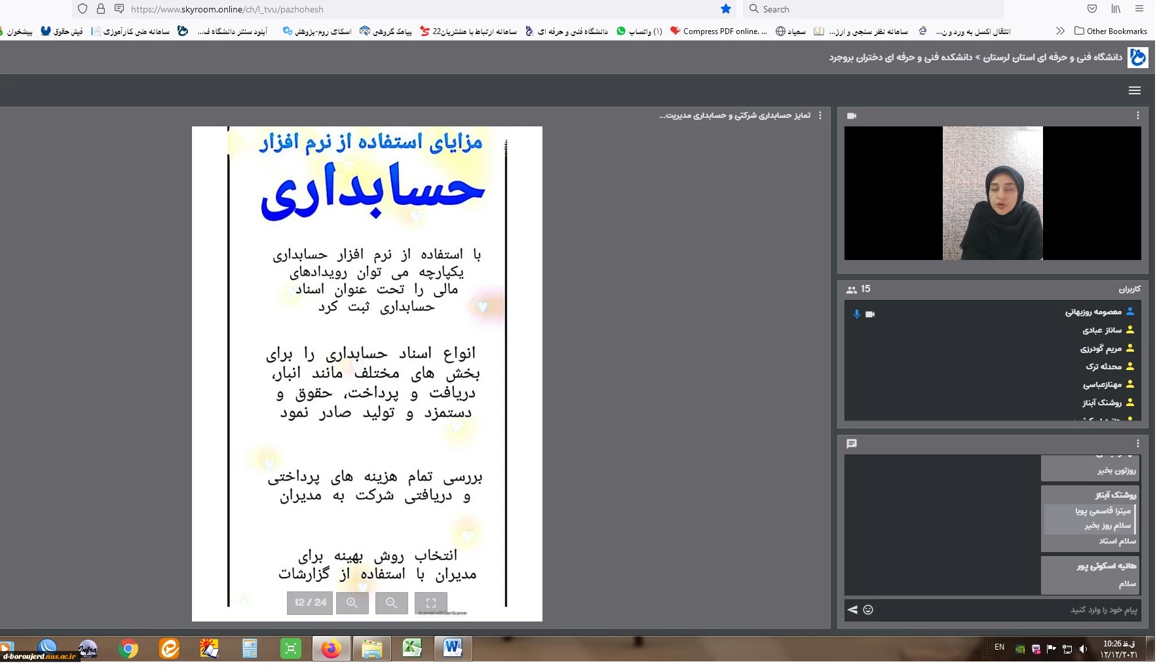The width and height of the screenshot is (1157, 668).
Task: Open the clock showing 10:26
Action: [x=1118, y=649]
